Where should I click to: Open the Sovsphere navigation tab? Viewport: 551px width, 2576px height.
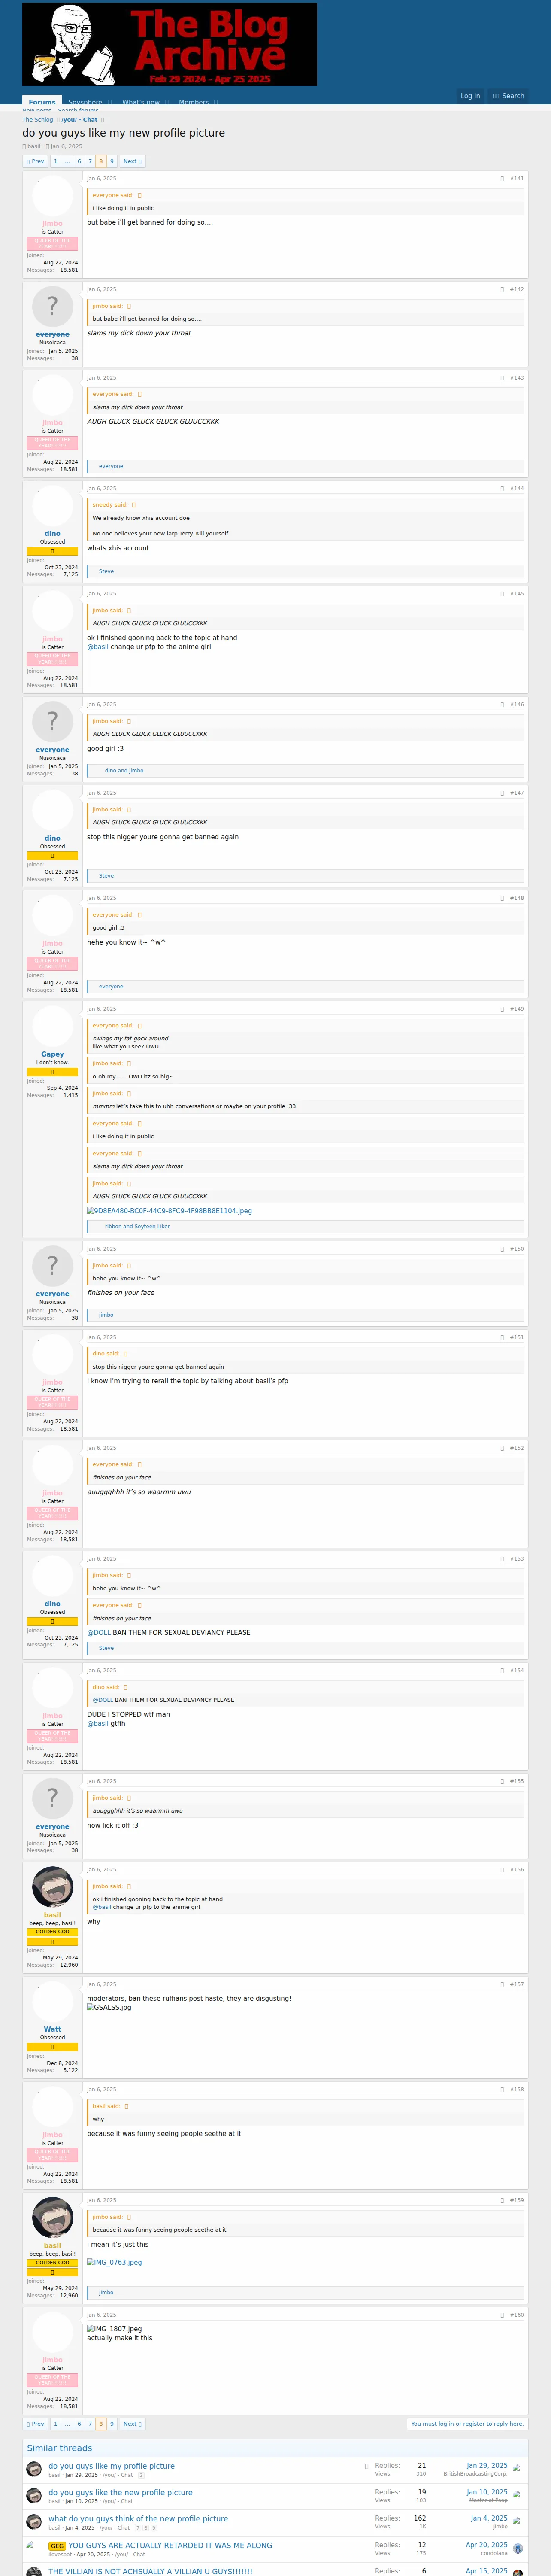85,102
